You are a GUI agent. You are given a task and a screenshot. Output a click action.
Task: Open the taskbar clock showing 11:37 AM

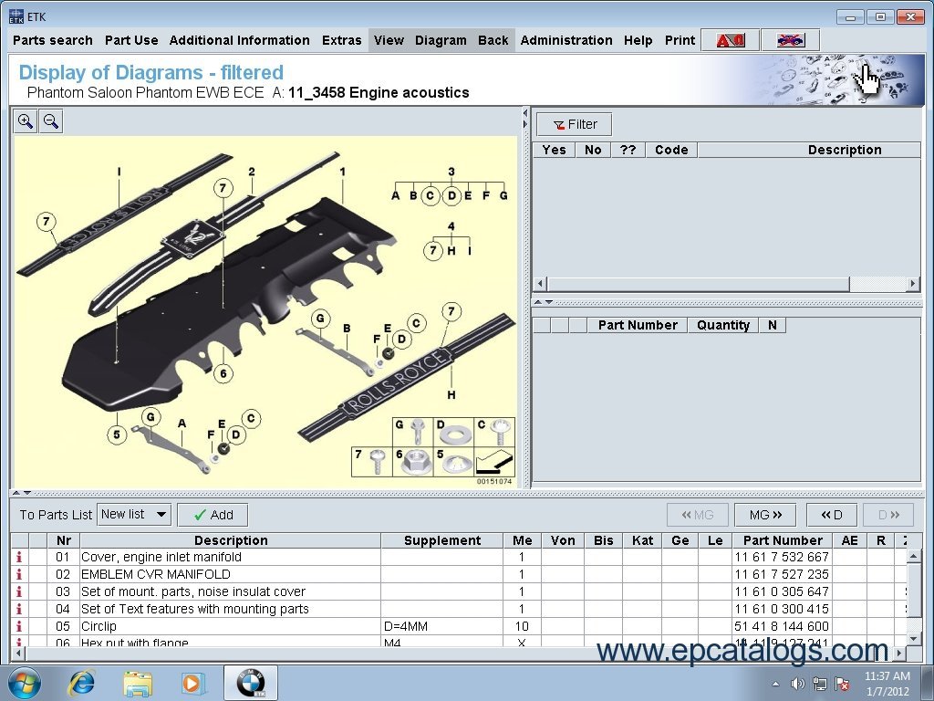tap(887, 684)
